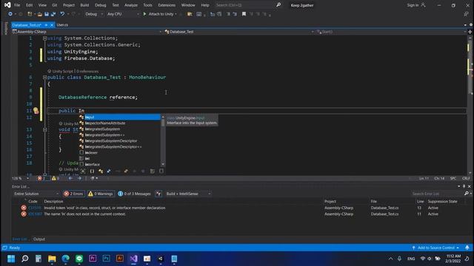Toggle the 0 Warnings filter

tap(101, 194)
